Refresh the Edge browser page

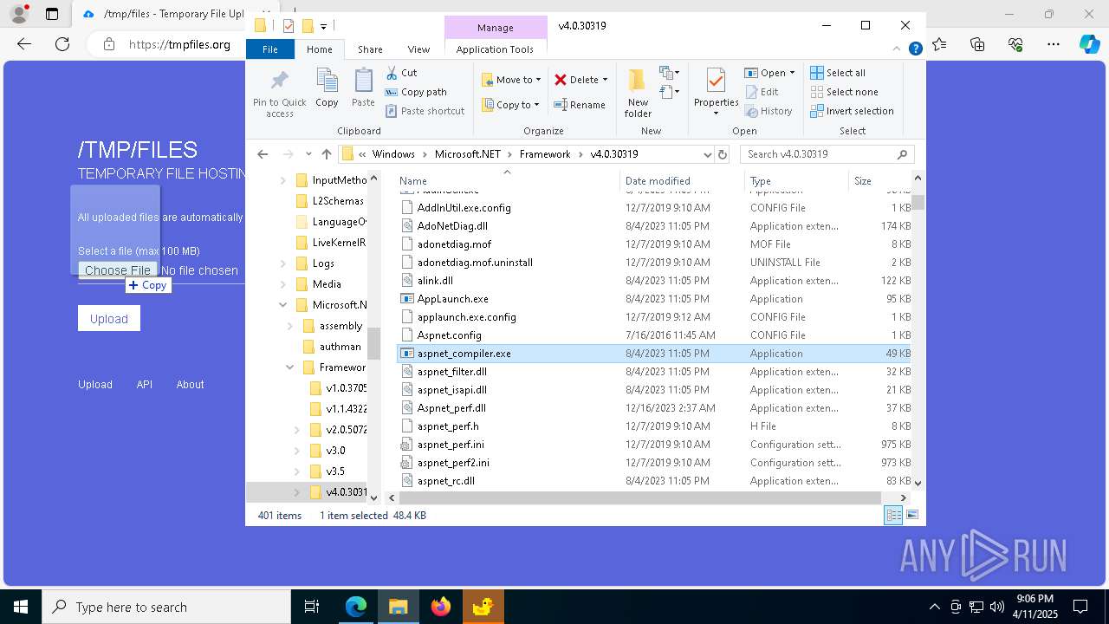click(x=62, y=44)
